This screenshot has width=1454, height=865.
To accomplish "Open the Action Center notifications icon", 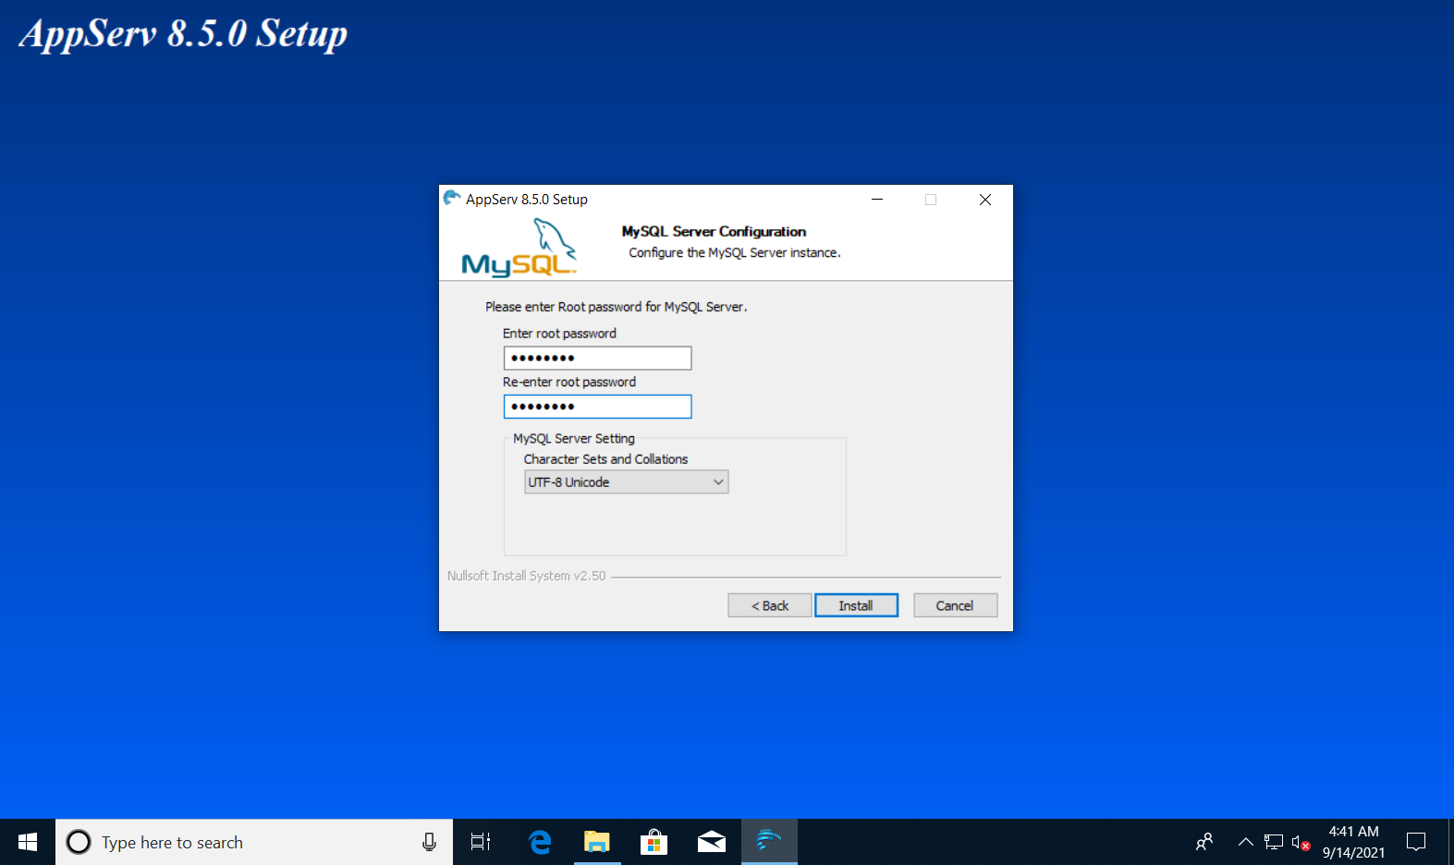I will [1416, 842].
